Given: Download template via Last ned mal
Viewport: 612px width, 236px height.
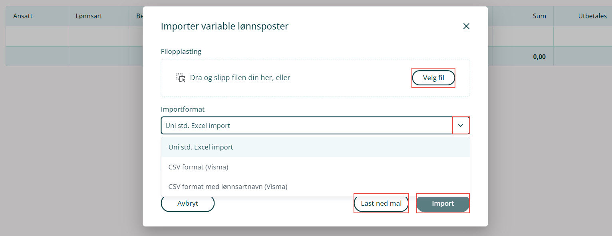Looking at the screenshot, I should tap(381, 203).
